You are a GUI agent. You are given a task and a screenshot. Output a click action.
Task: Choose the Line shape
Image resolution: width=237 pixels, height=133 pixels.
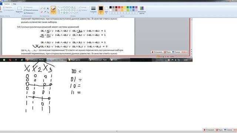59,7
